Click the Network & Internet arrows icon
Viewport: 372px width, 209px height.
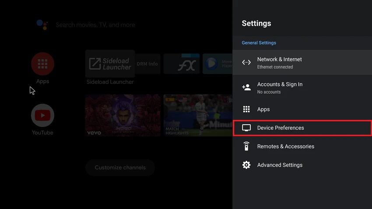pyautogui.click(x=246, y=63)
